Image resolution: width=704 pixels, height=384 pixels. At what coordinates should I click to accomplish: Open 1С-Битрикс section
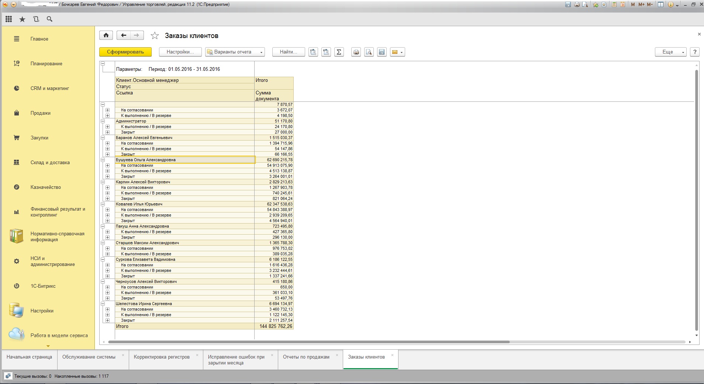click(x=43, y=286)
